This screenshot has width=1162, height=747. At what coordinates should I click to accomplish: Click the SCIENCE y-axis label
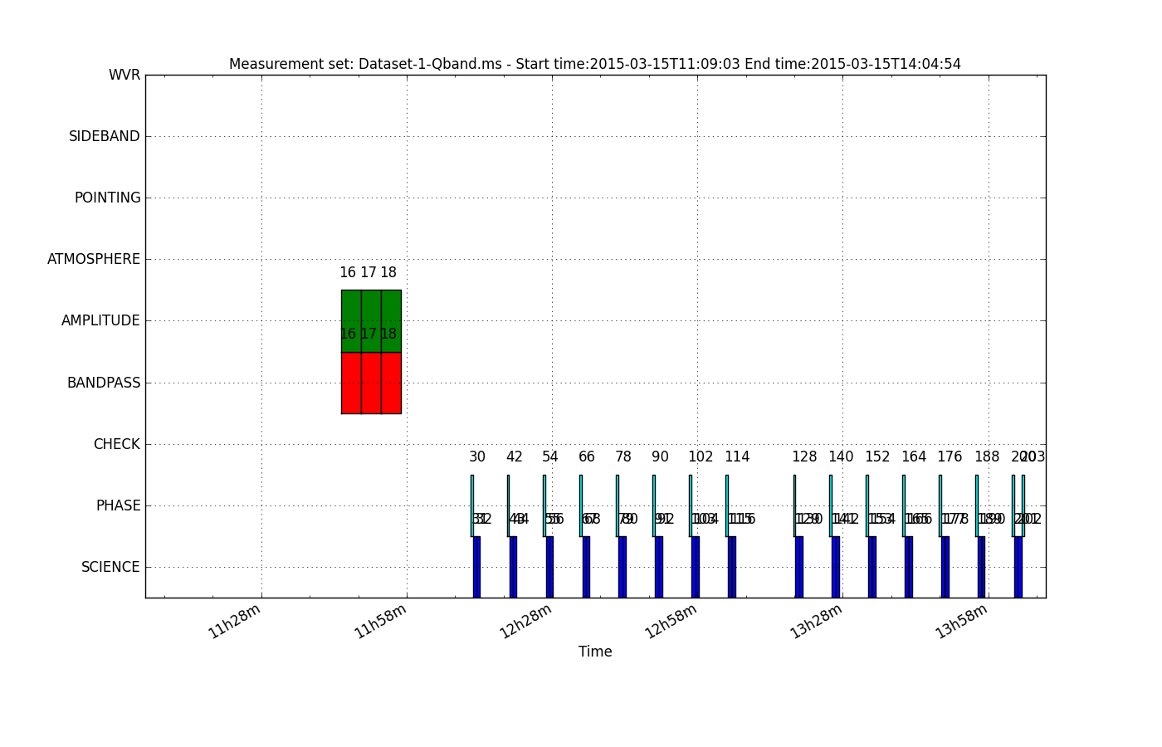110,568
